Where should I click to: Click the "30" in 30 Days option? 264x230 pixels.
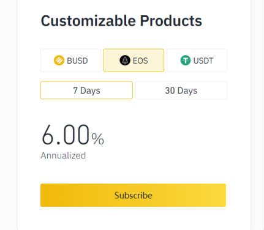click(x=170, y=91)
